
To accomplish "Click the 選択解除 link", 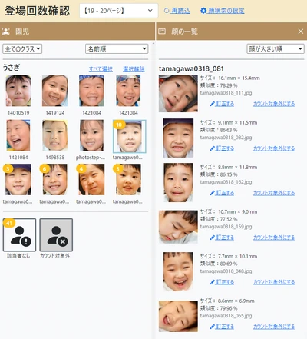I will (134, 69).
